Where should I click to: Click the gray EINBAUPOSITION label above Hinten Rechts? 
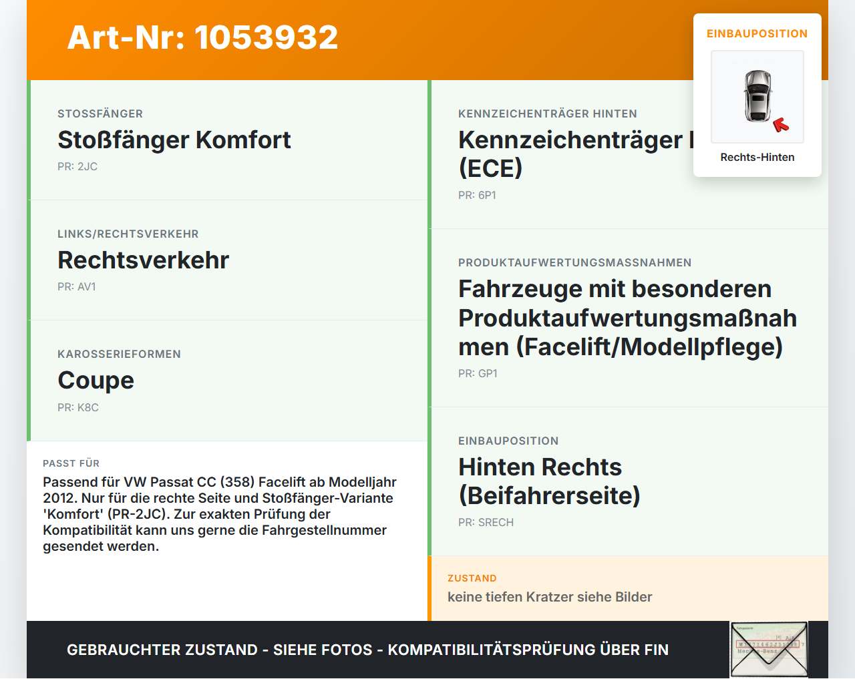point(508,441)
